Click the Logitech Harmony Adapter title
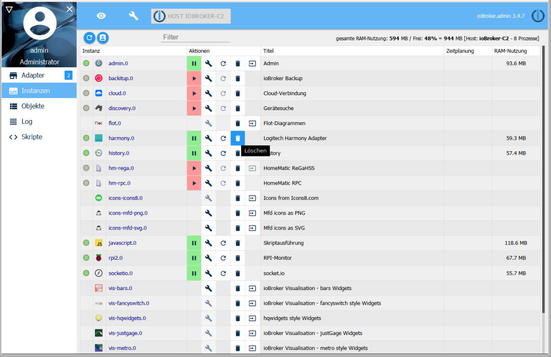The height and width of the screenshot is (357, 551). (296, 138)
